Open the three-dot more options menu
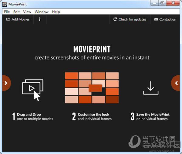The height and width of the screenshot is (154, 182). pos(39,19)
